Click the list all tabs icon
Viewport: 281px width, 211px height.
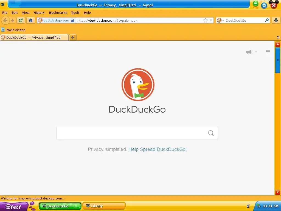point(278,37)
